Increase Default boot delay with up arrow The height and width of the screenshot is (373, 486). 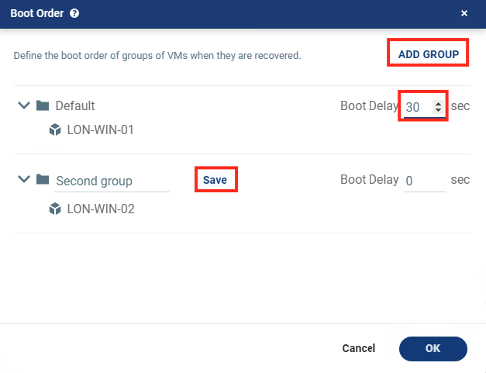point(439,104)
